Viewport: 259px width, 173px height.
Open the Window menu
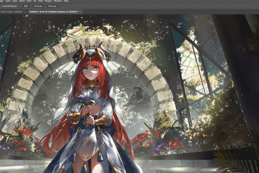58,1
